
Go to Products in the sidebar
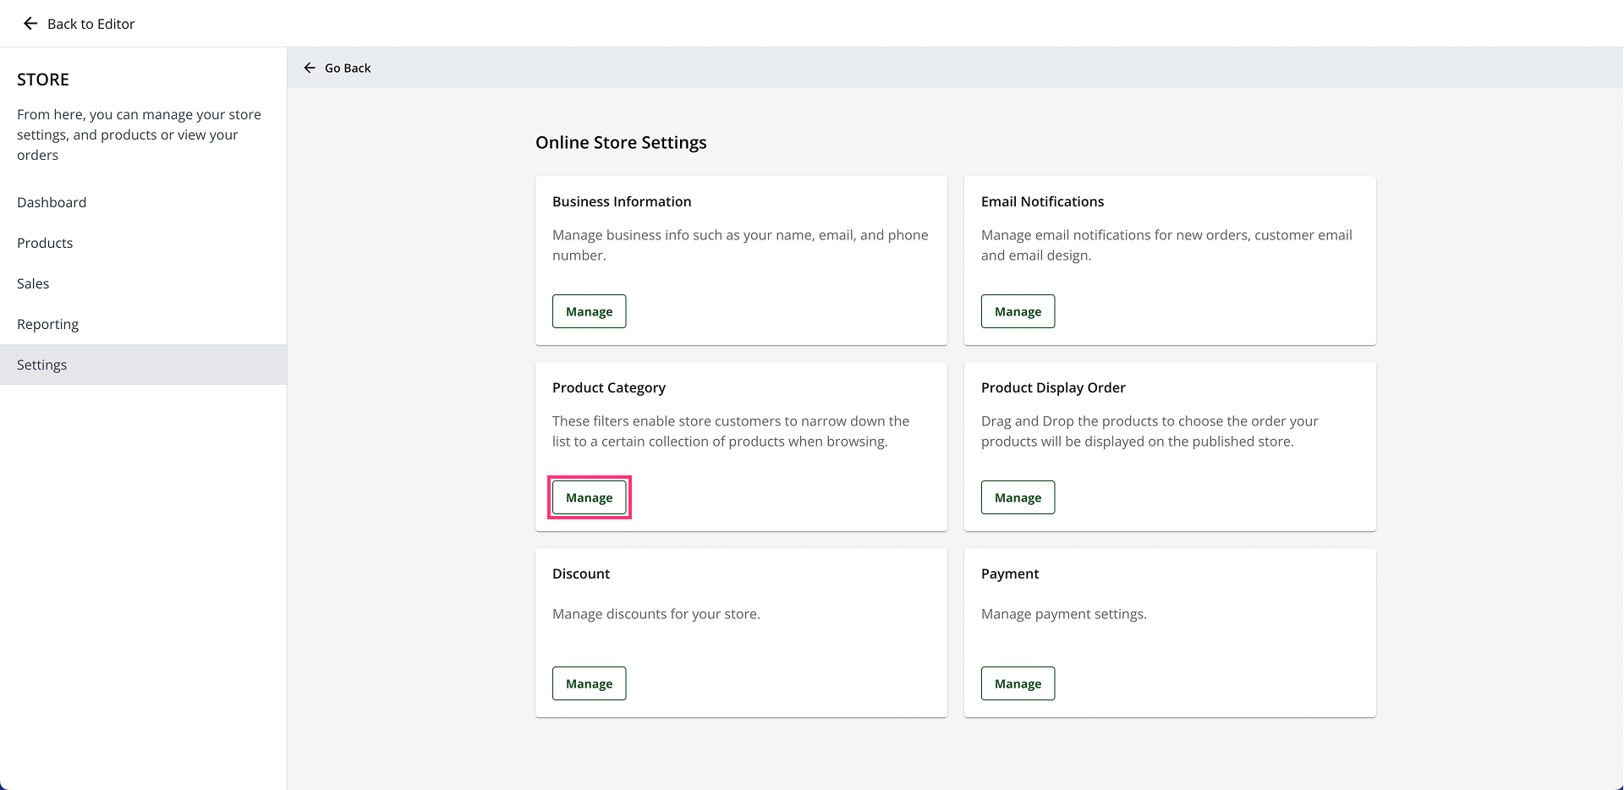click(x=45, y=243)
